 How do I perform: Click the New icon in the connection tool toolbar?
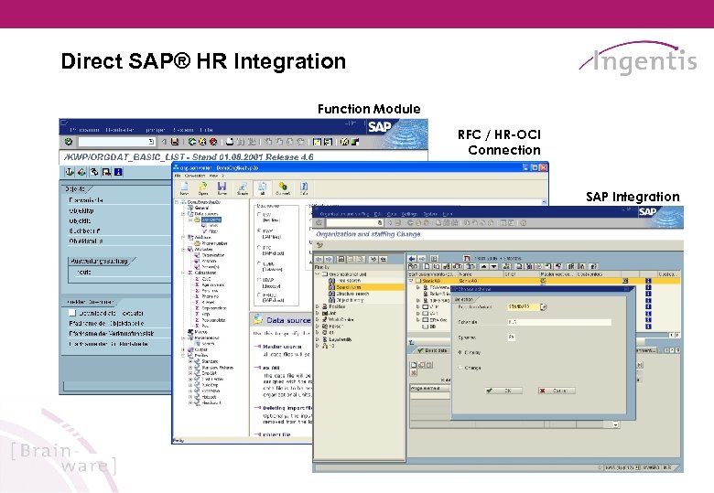pos(184,188)
